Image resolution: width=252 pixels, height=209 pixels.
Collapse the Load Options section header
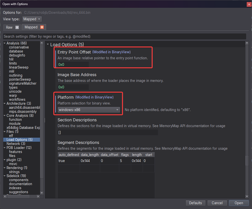48,44
